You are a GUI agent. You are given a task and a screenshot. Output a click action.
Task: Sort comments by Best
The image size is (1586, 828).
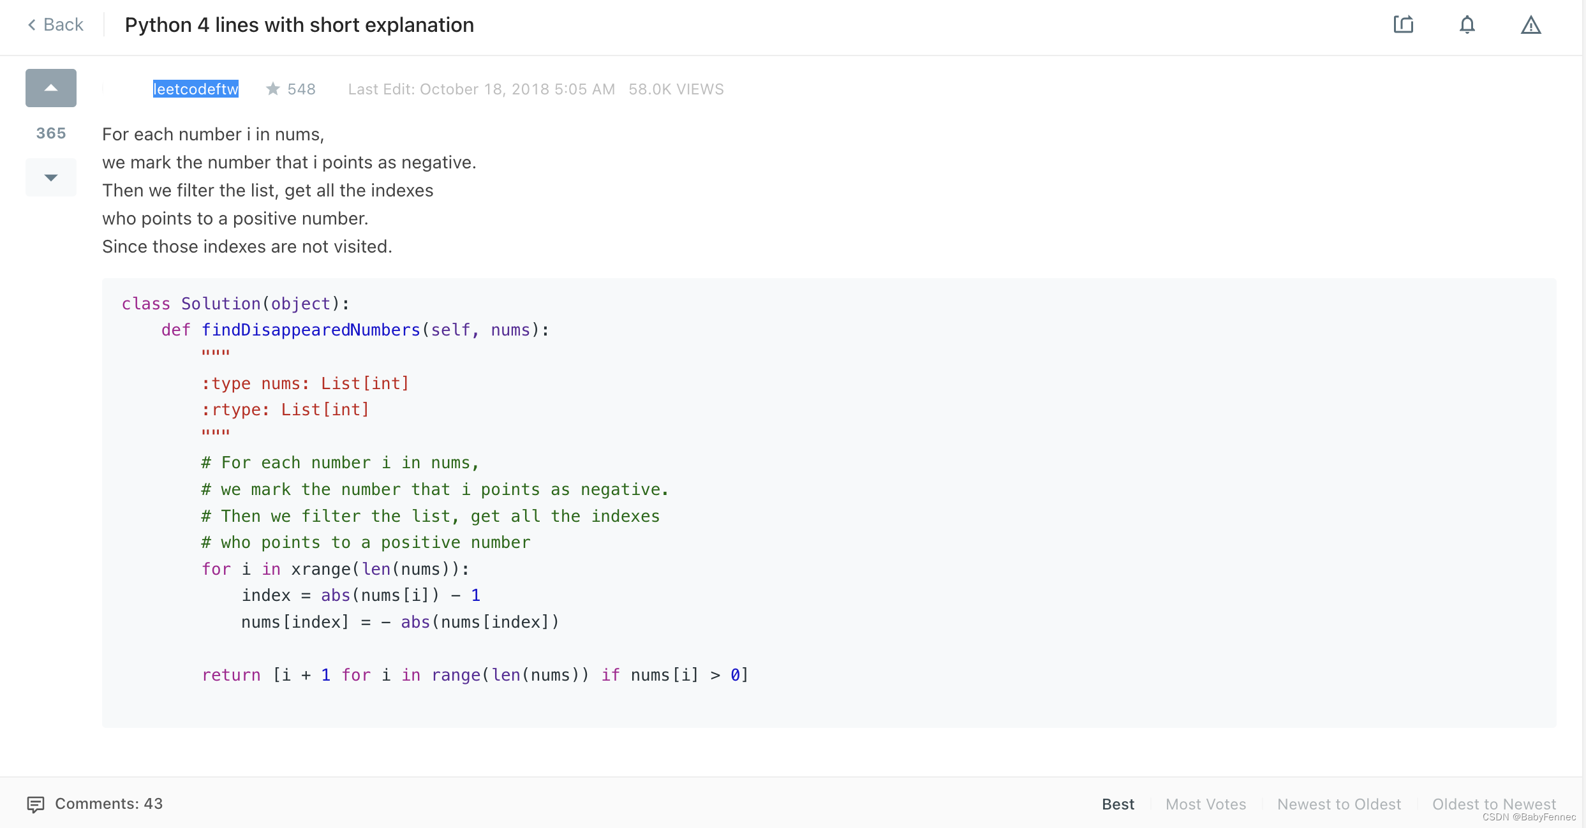click(x=1118, y=804)
